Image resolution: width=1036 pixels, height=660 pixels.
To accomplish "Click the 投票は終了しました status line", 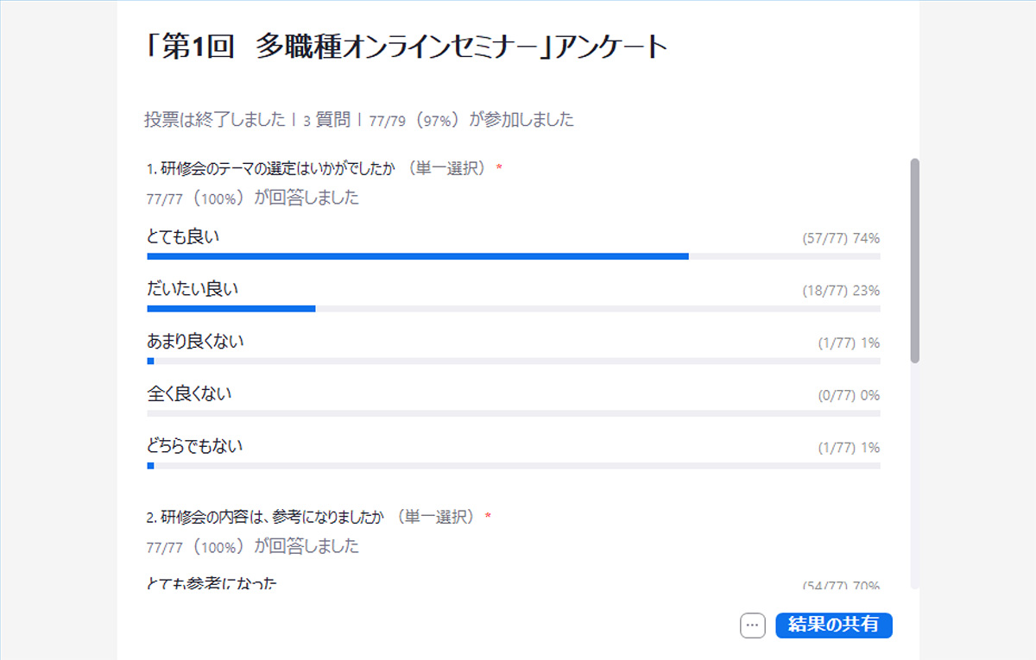I will [x=358, y=120].
